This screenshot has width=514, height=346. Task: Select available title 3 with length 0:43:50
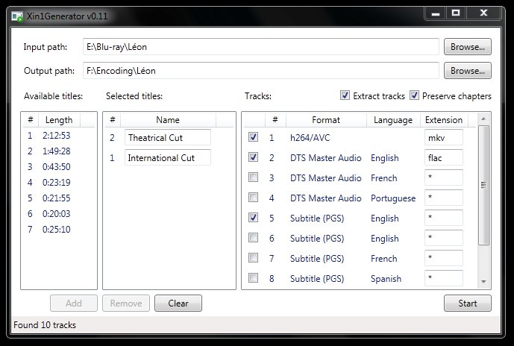pos(59,167)
